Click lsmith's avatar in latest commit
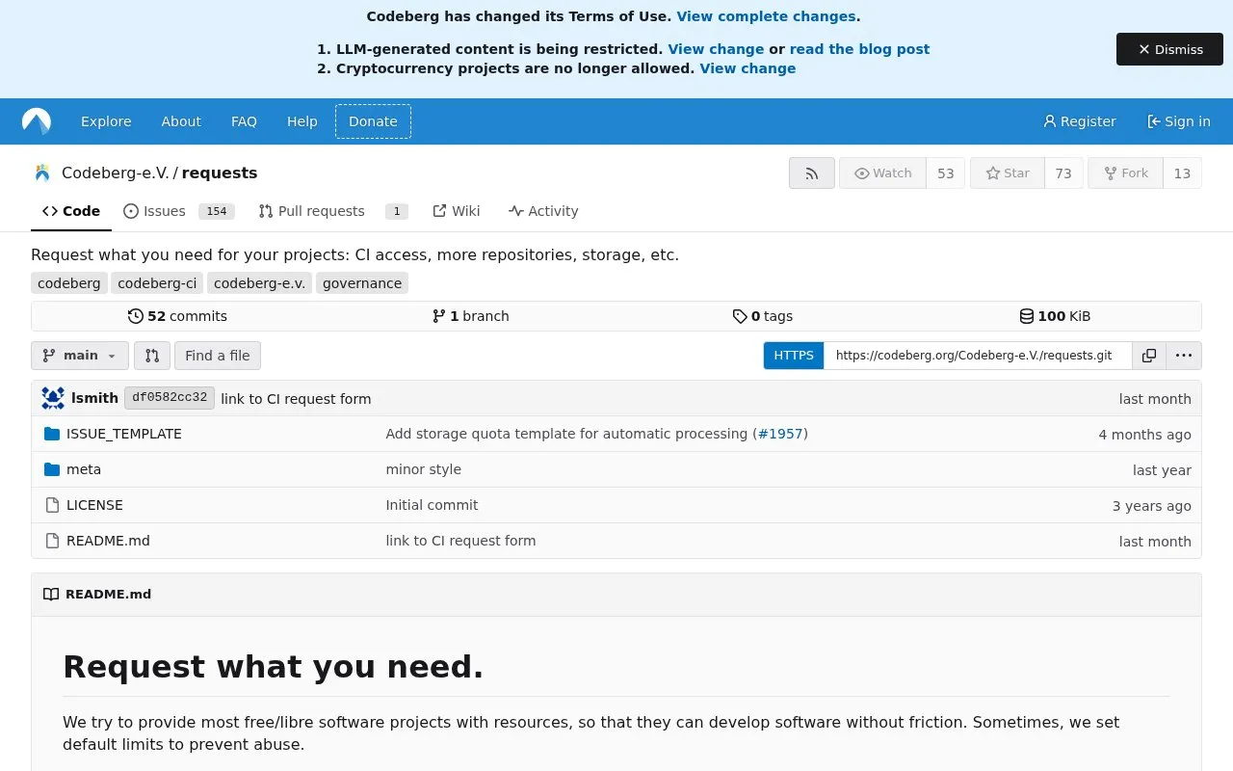Image resolution: width=1233 pixels, height=771 pixels. pyautogui.click(x=53, y=398)
